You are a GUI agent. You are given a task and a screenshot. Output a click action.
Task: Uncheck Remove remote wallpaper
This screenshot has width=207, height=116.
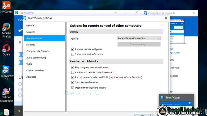73,49
